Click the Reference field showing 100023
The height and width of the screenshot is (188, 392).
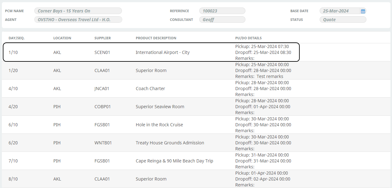point(222,11)
